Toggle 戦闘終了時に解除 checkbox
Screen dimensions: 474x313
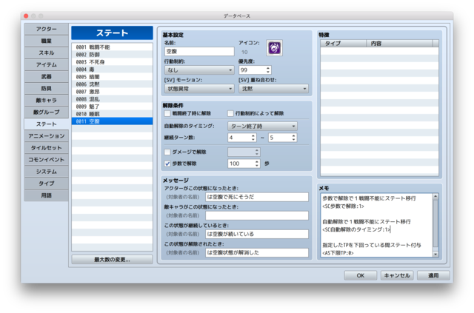pos(167,114)
